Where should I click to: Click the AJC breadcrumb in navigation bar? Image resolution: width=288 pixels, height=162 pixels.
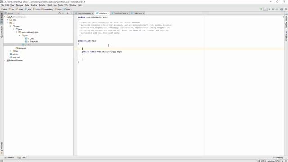tap(4, 9)
